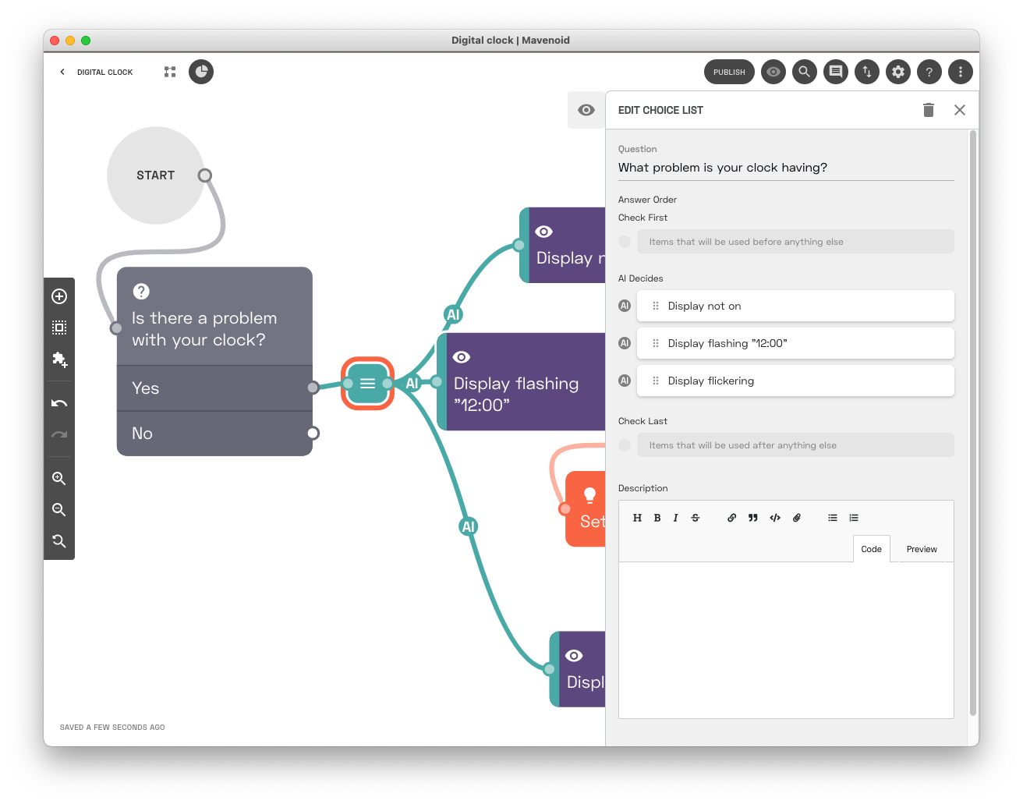
Task: Select the choice list node on canvas
Action: pyautogui.click(x=367, y=384)
